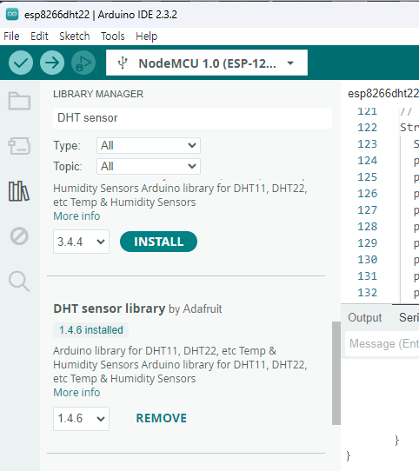Open the Tools menu
The width and height of the screenshot is (419, 471).
113,36
